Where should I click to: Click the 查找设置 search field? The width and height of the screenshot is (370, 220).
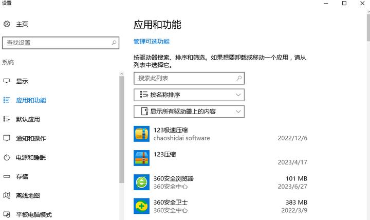point(61,43)
